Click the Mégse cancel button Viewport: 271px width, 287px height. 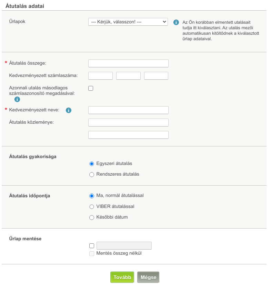[148, 277]
